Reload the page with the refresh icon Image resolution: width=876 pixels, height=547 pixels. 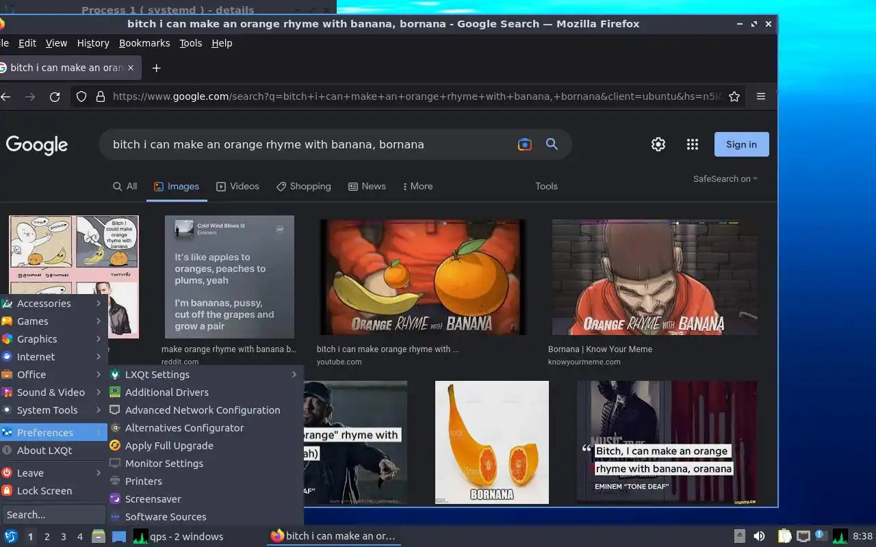[x=55, y=97]
